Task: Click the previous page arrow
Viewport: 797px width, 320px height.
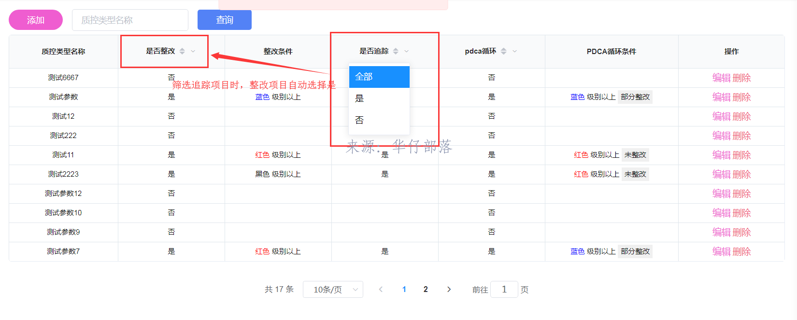Action: click(x=381, y=290)
